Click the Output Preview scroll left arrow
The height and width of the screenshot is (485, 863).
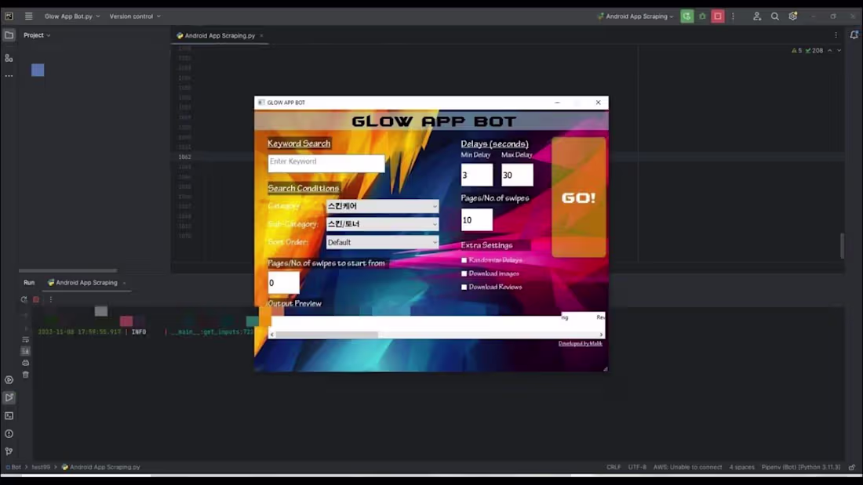[x=271, y=335]
